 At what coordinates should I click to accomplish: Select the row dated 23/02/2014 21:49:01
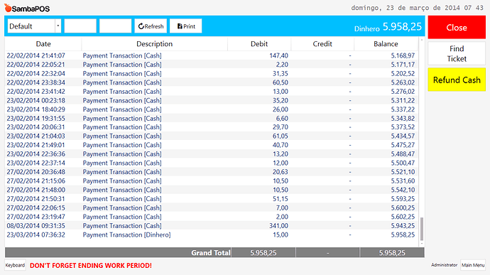211,145
